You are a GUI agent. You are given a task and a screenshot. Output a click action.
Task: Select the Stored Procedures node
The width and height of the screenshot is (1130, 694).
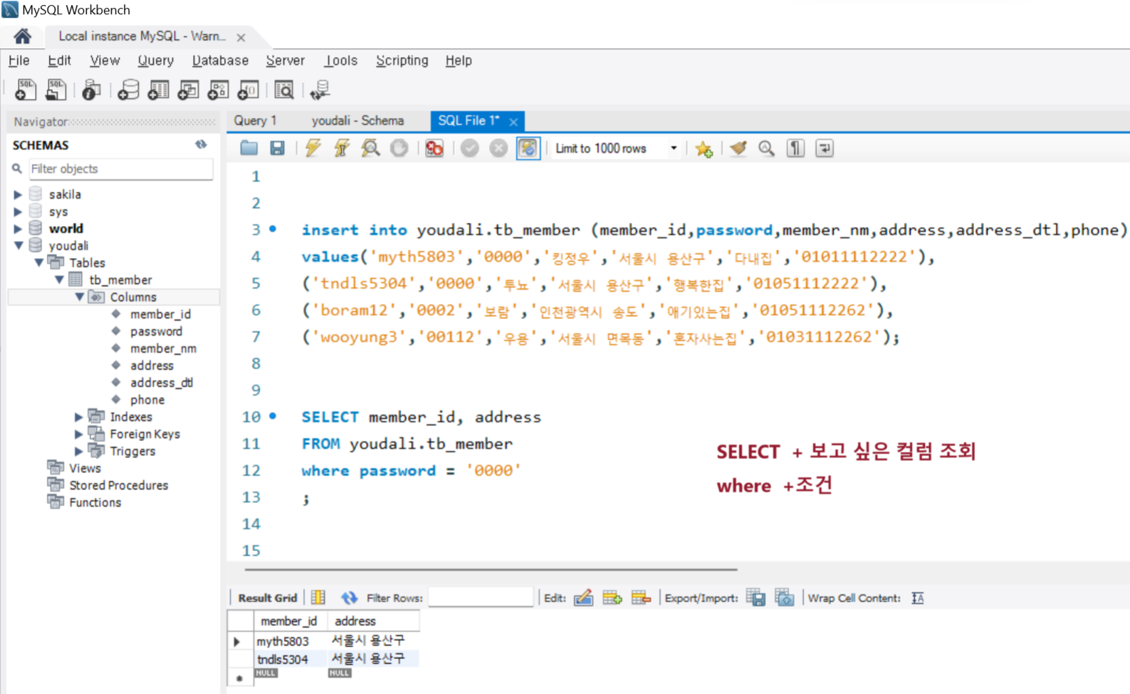click(118, 485)
